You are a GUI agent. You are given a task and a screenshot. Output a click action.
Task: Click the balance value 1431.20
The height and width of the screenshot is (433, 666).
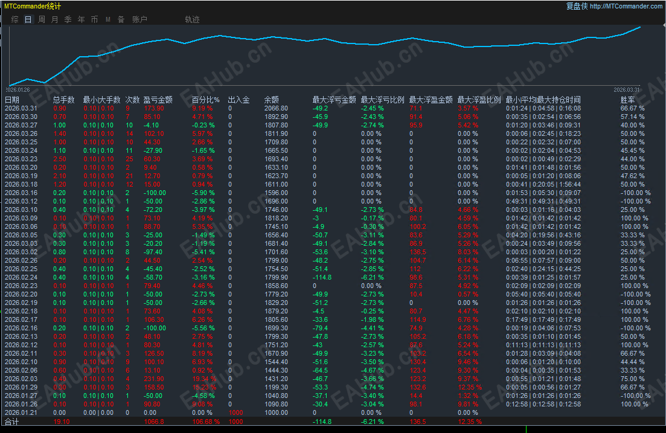(x=276, y=379)
